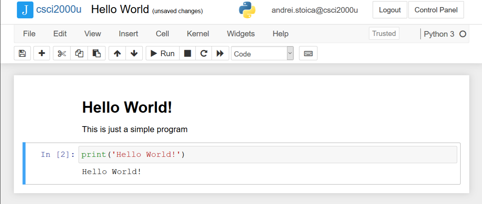
Task: Move the selected cell down
Action: 134,54
